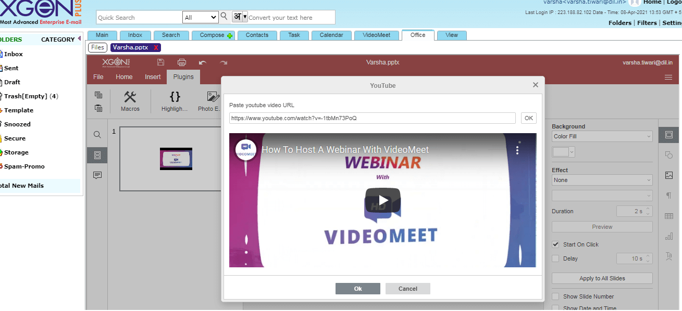682x311 pixels.
Task: Expand the Effect dropdown set to None
Action: click(602, 180)
